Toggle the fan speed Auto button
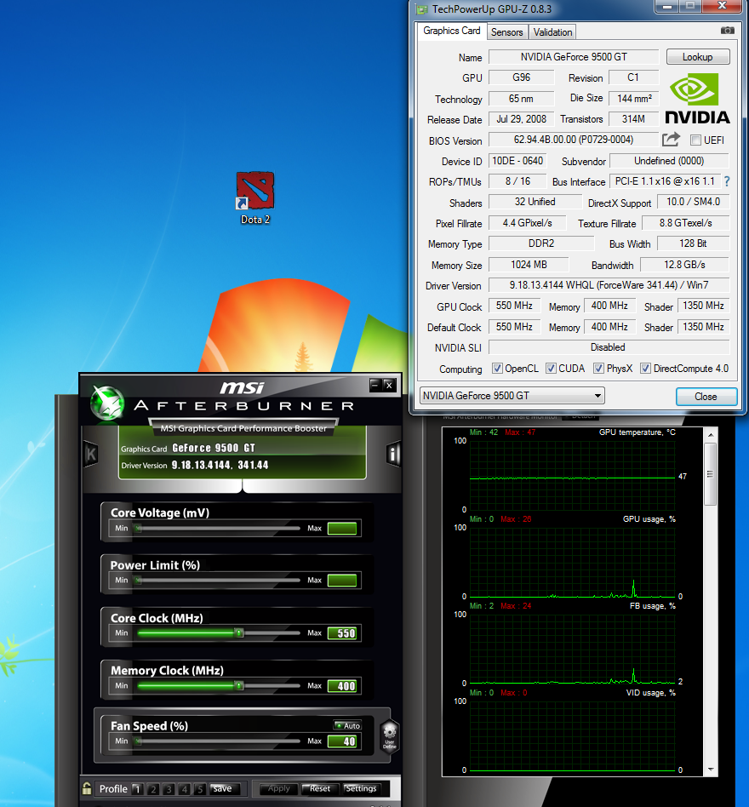The width and height of the screenshot is (749, 807). pos(348,725)
